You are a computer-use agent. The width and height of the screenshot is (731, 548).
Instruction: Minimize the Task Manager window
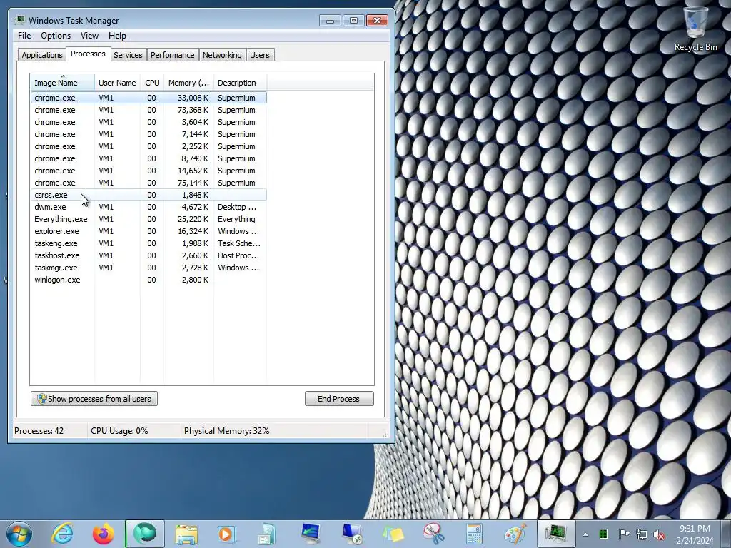(x=330, y=21)
